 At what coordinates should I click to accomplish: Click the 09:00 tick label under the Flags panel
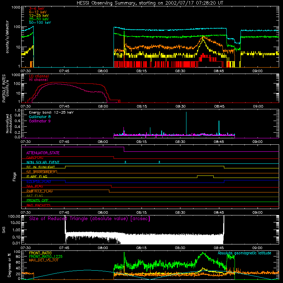(258, 213)
